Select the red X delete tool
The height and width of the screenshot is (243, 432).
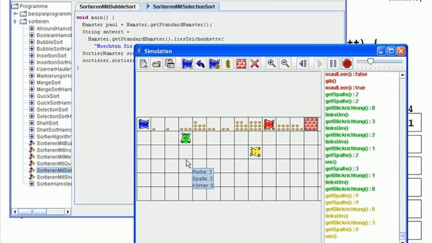[254, 63]
